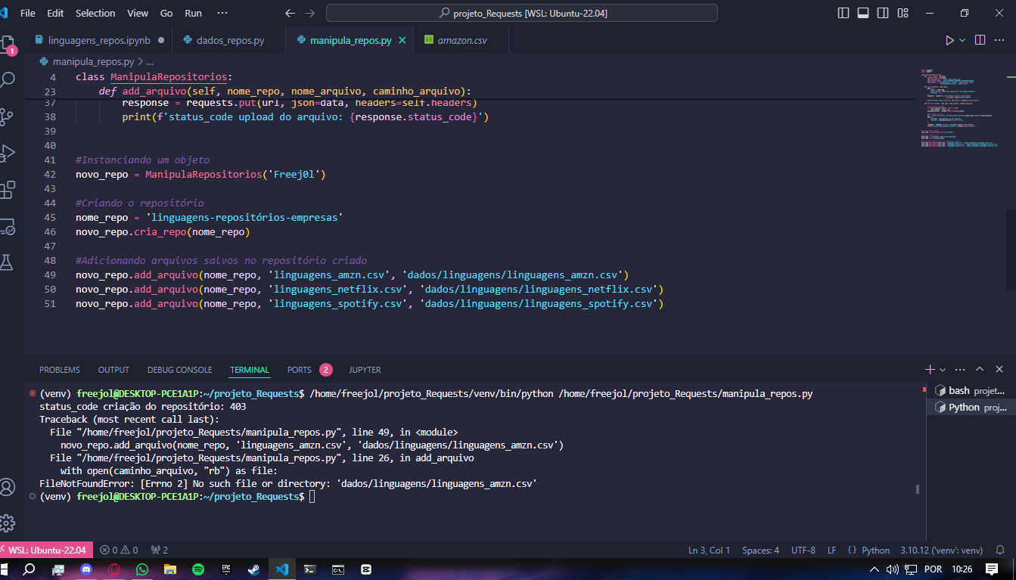This screenshot has width=1016, height=580.
Task: Open the terminal panel More Actions ellipsis
Action: (x=960, y=370)
